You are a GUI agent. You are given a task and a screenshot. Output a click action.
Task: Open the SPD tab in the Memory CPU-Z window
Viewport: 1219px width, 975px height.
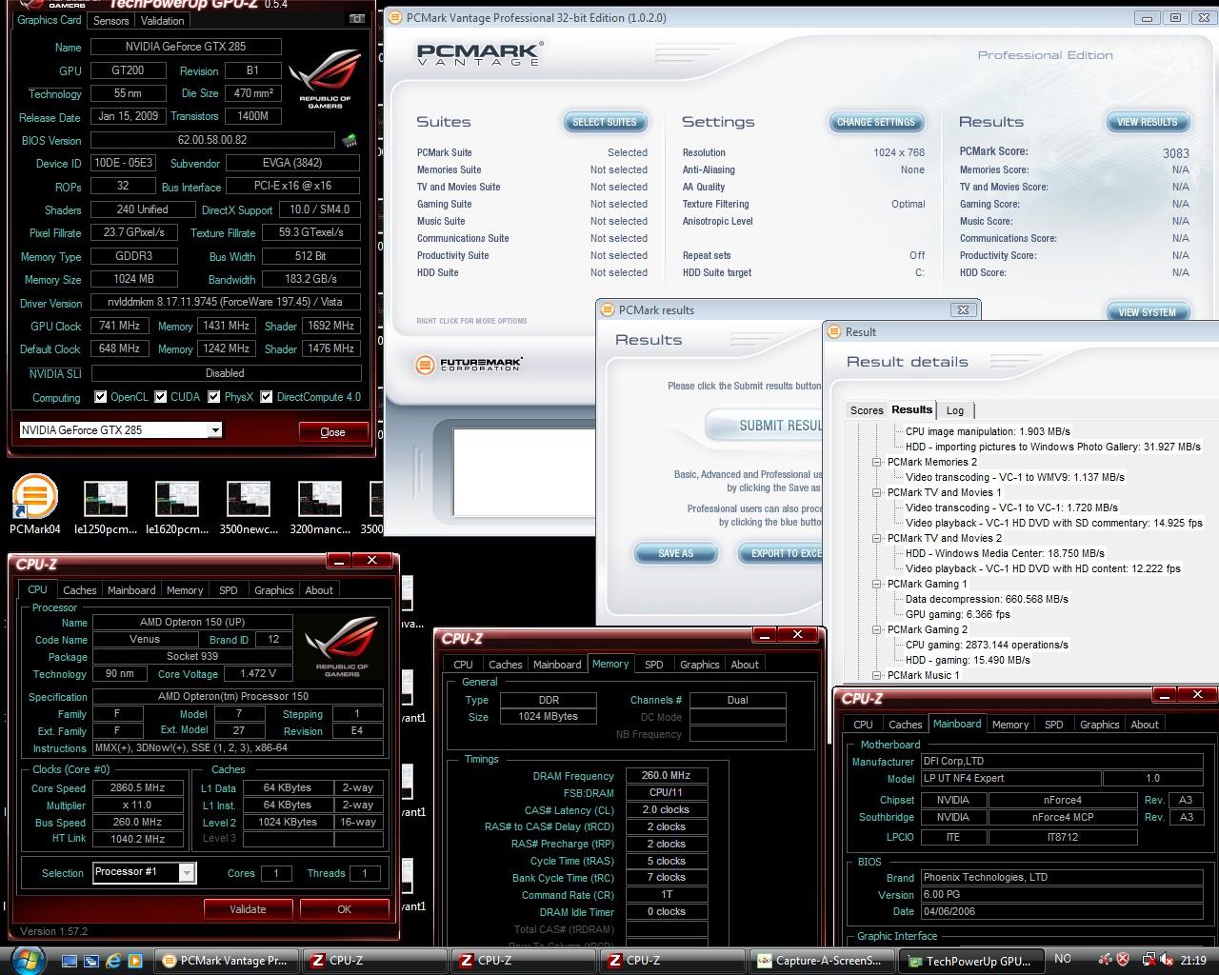[x=654, y=665]
